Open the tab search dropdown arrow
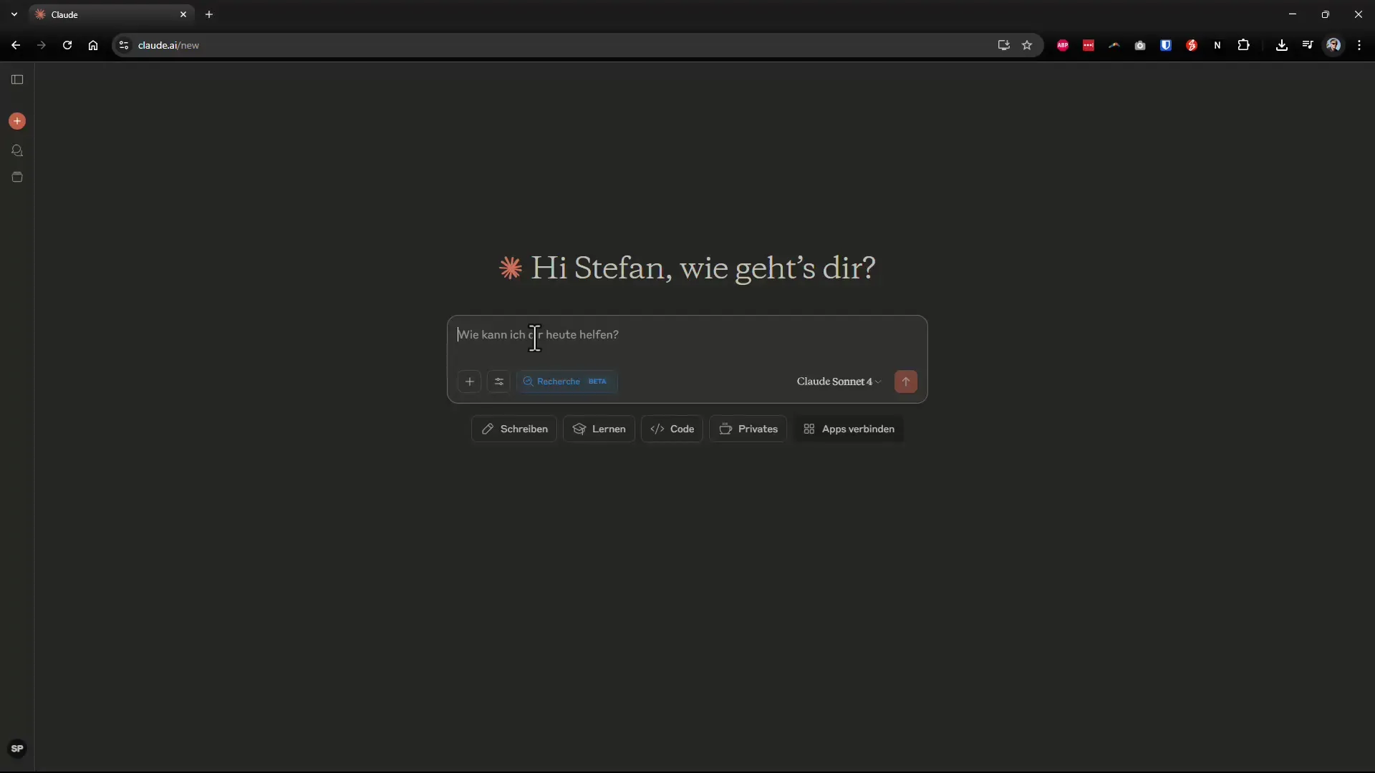1375x773 pixels. [14, 14]
